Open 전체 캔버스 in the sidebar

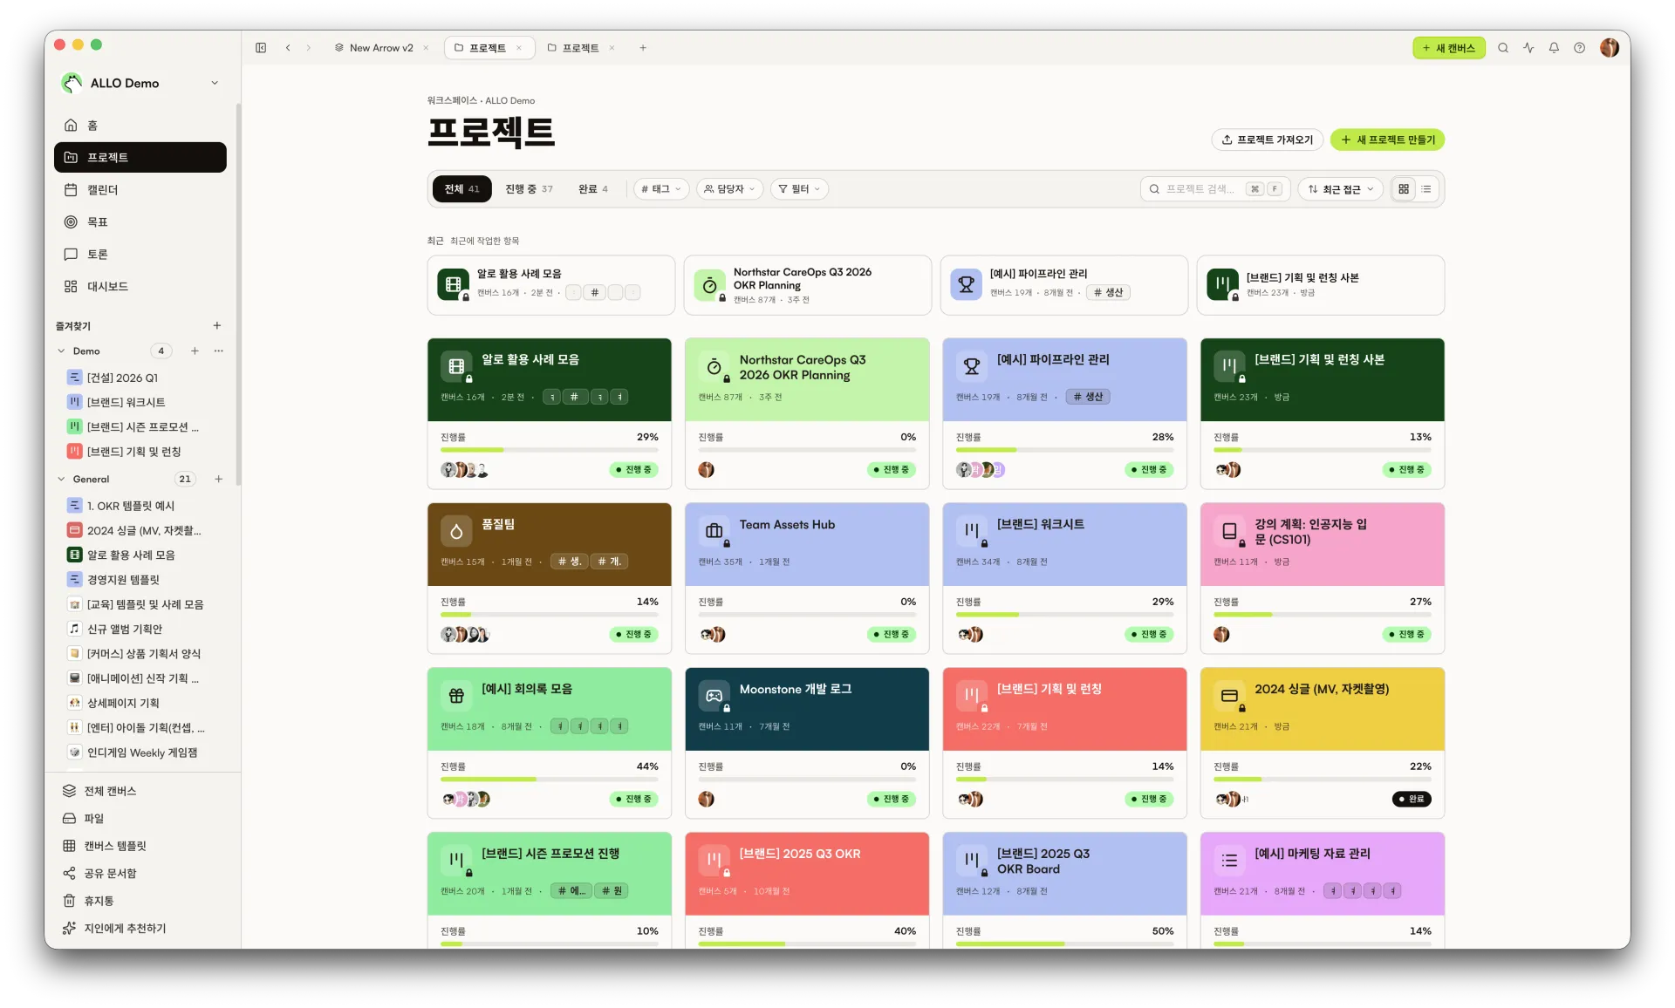140,791
